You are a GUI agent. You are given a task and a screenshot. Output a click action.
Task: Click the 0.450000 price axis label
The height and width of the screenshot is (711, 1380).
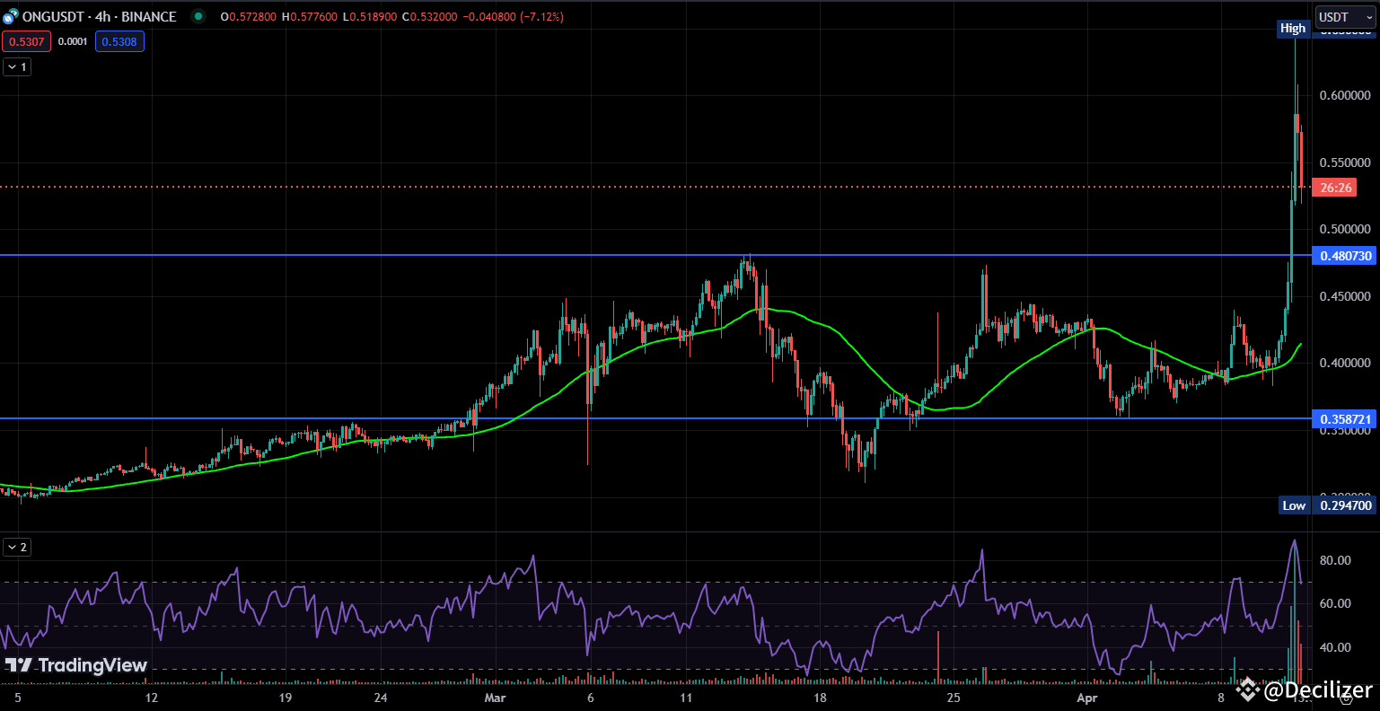[x=1344, y=296]
